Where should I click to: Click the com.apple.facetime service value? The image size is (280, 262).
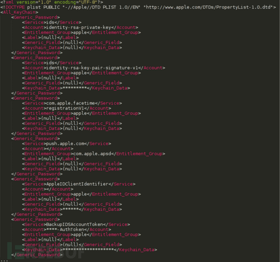(71, 103)
